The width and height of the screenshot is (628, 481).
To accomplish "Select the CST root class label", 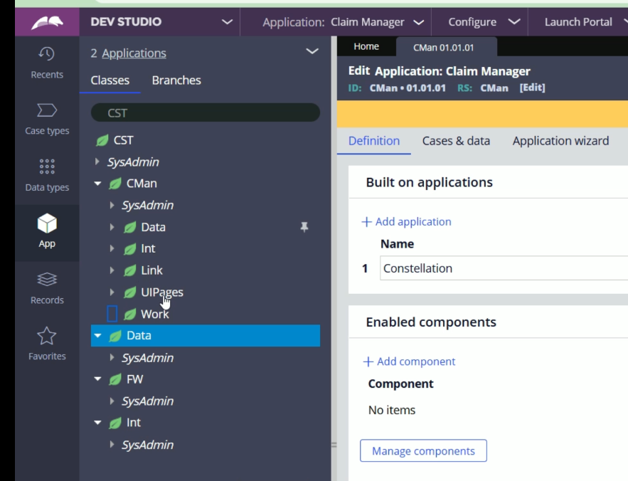I will [x=123, y=140].
